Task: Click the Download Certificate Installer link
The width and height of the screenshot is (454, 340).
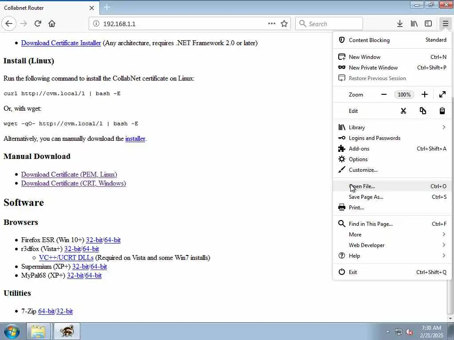Action: (61, 43)
